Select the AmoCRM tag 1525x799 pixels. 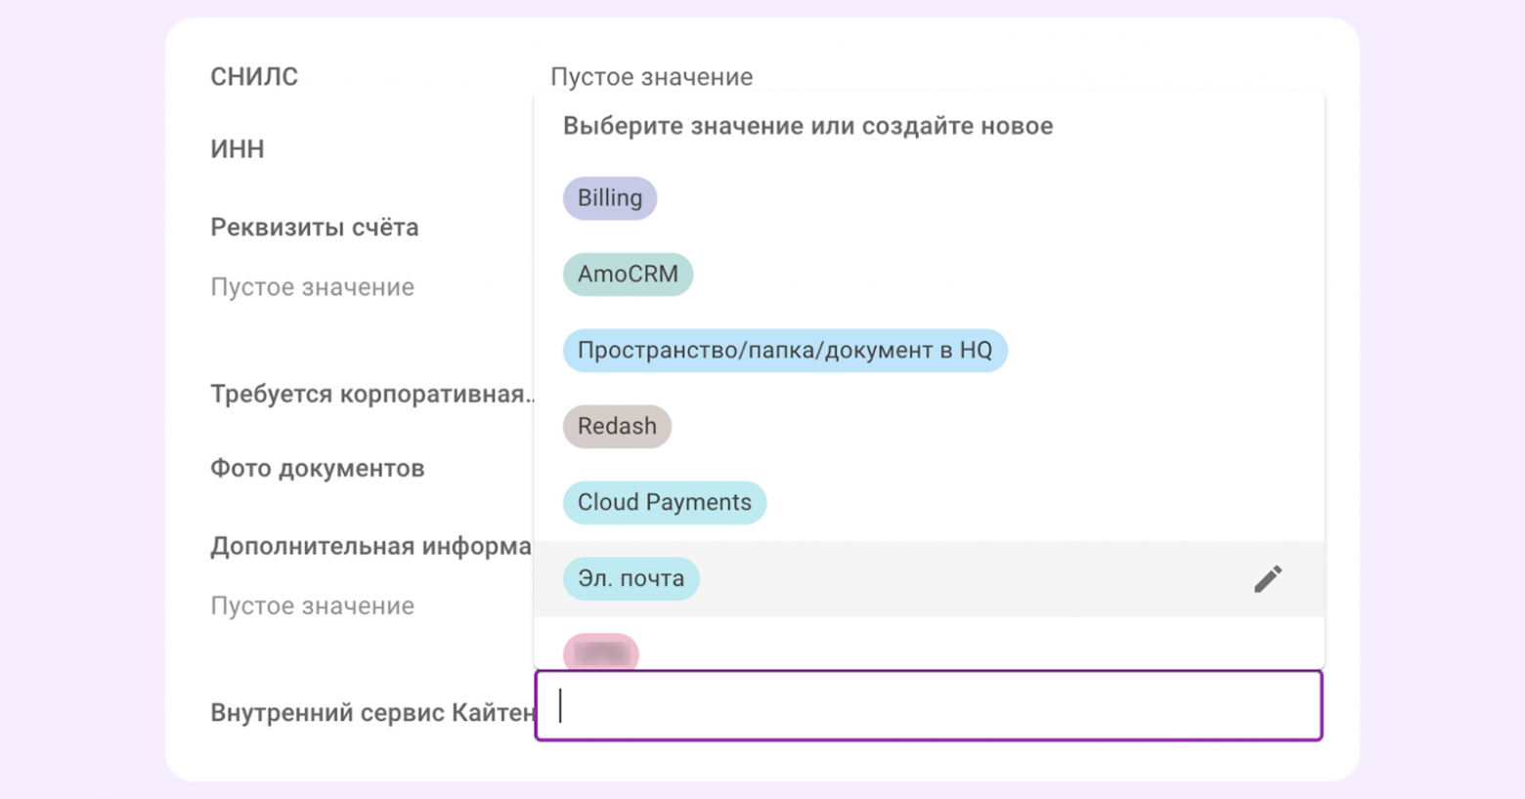[628, 273]
